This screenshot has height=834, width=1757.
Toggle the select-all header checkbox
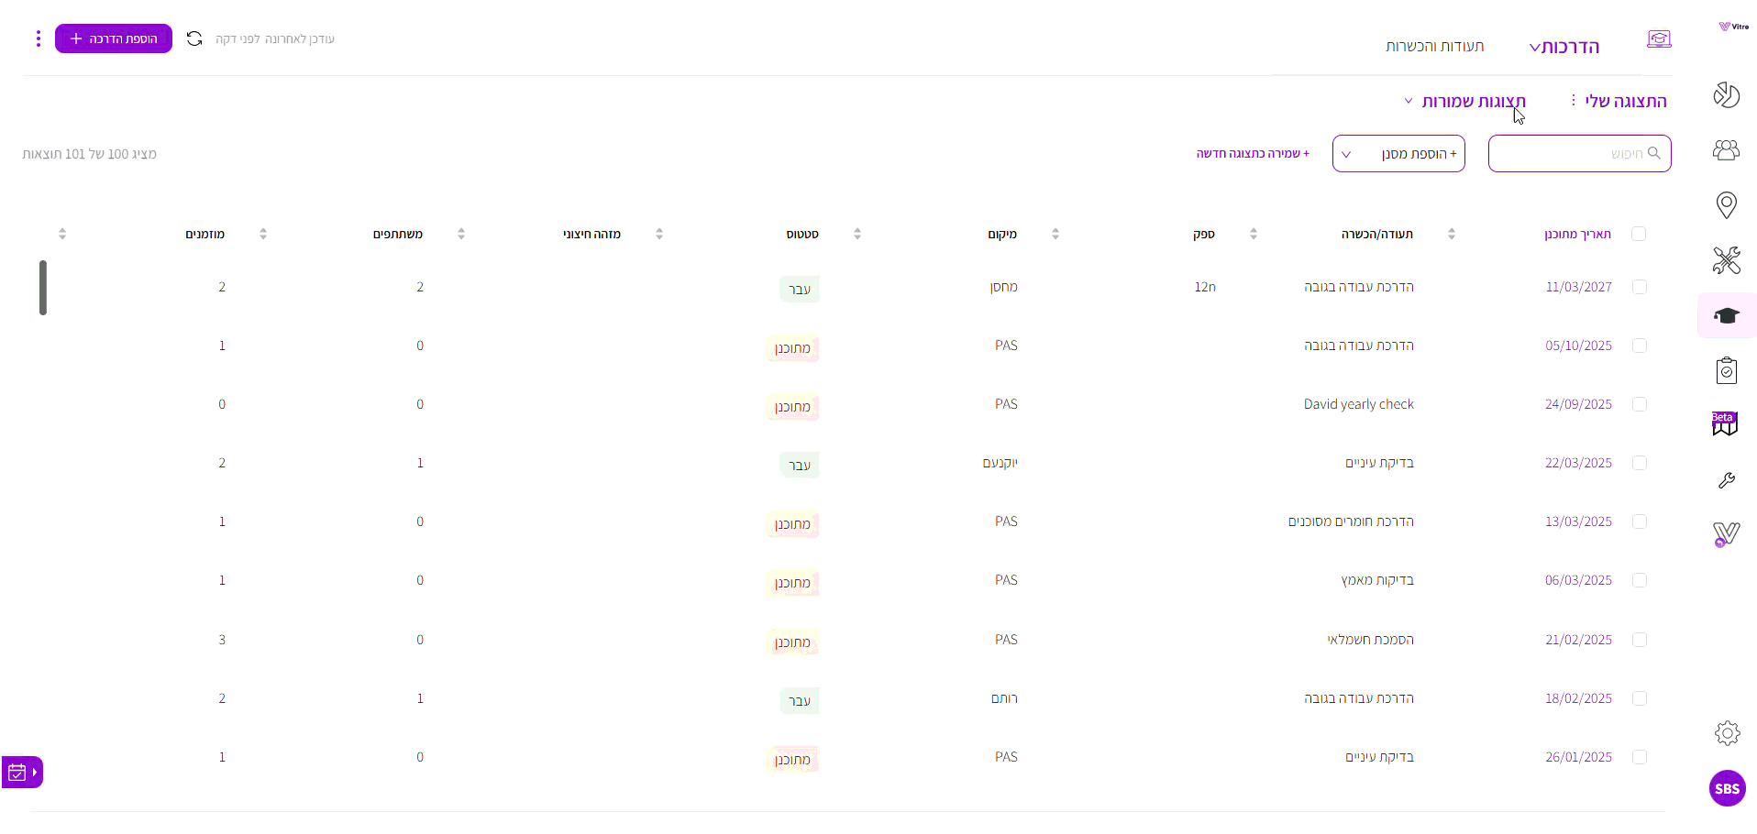pyautogui.click(x=1639, y=234)
